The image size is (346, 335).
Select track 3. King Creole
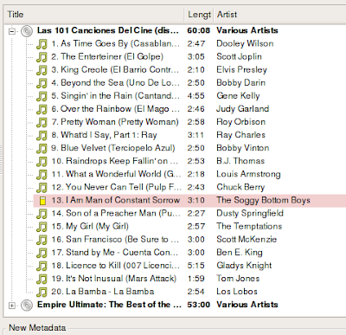click(115, 69)
